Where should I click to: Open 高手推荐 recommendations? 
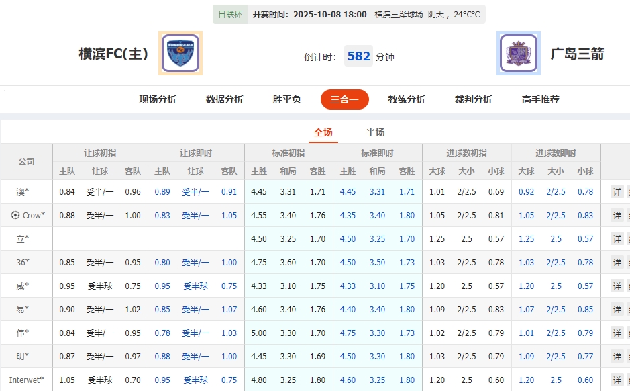pyautogui.click(x=538, y=99)
